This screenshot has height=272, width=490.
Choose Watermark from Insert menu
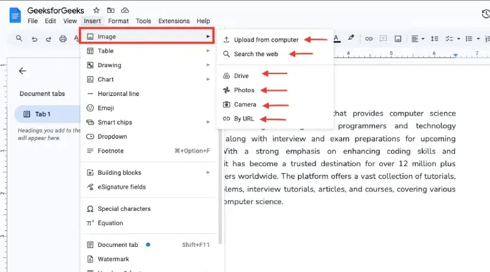(x=148, y=259)
